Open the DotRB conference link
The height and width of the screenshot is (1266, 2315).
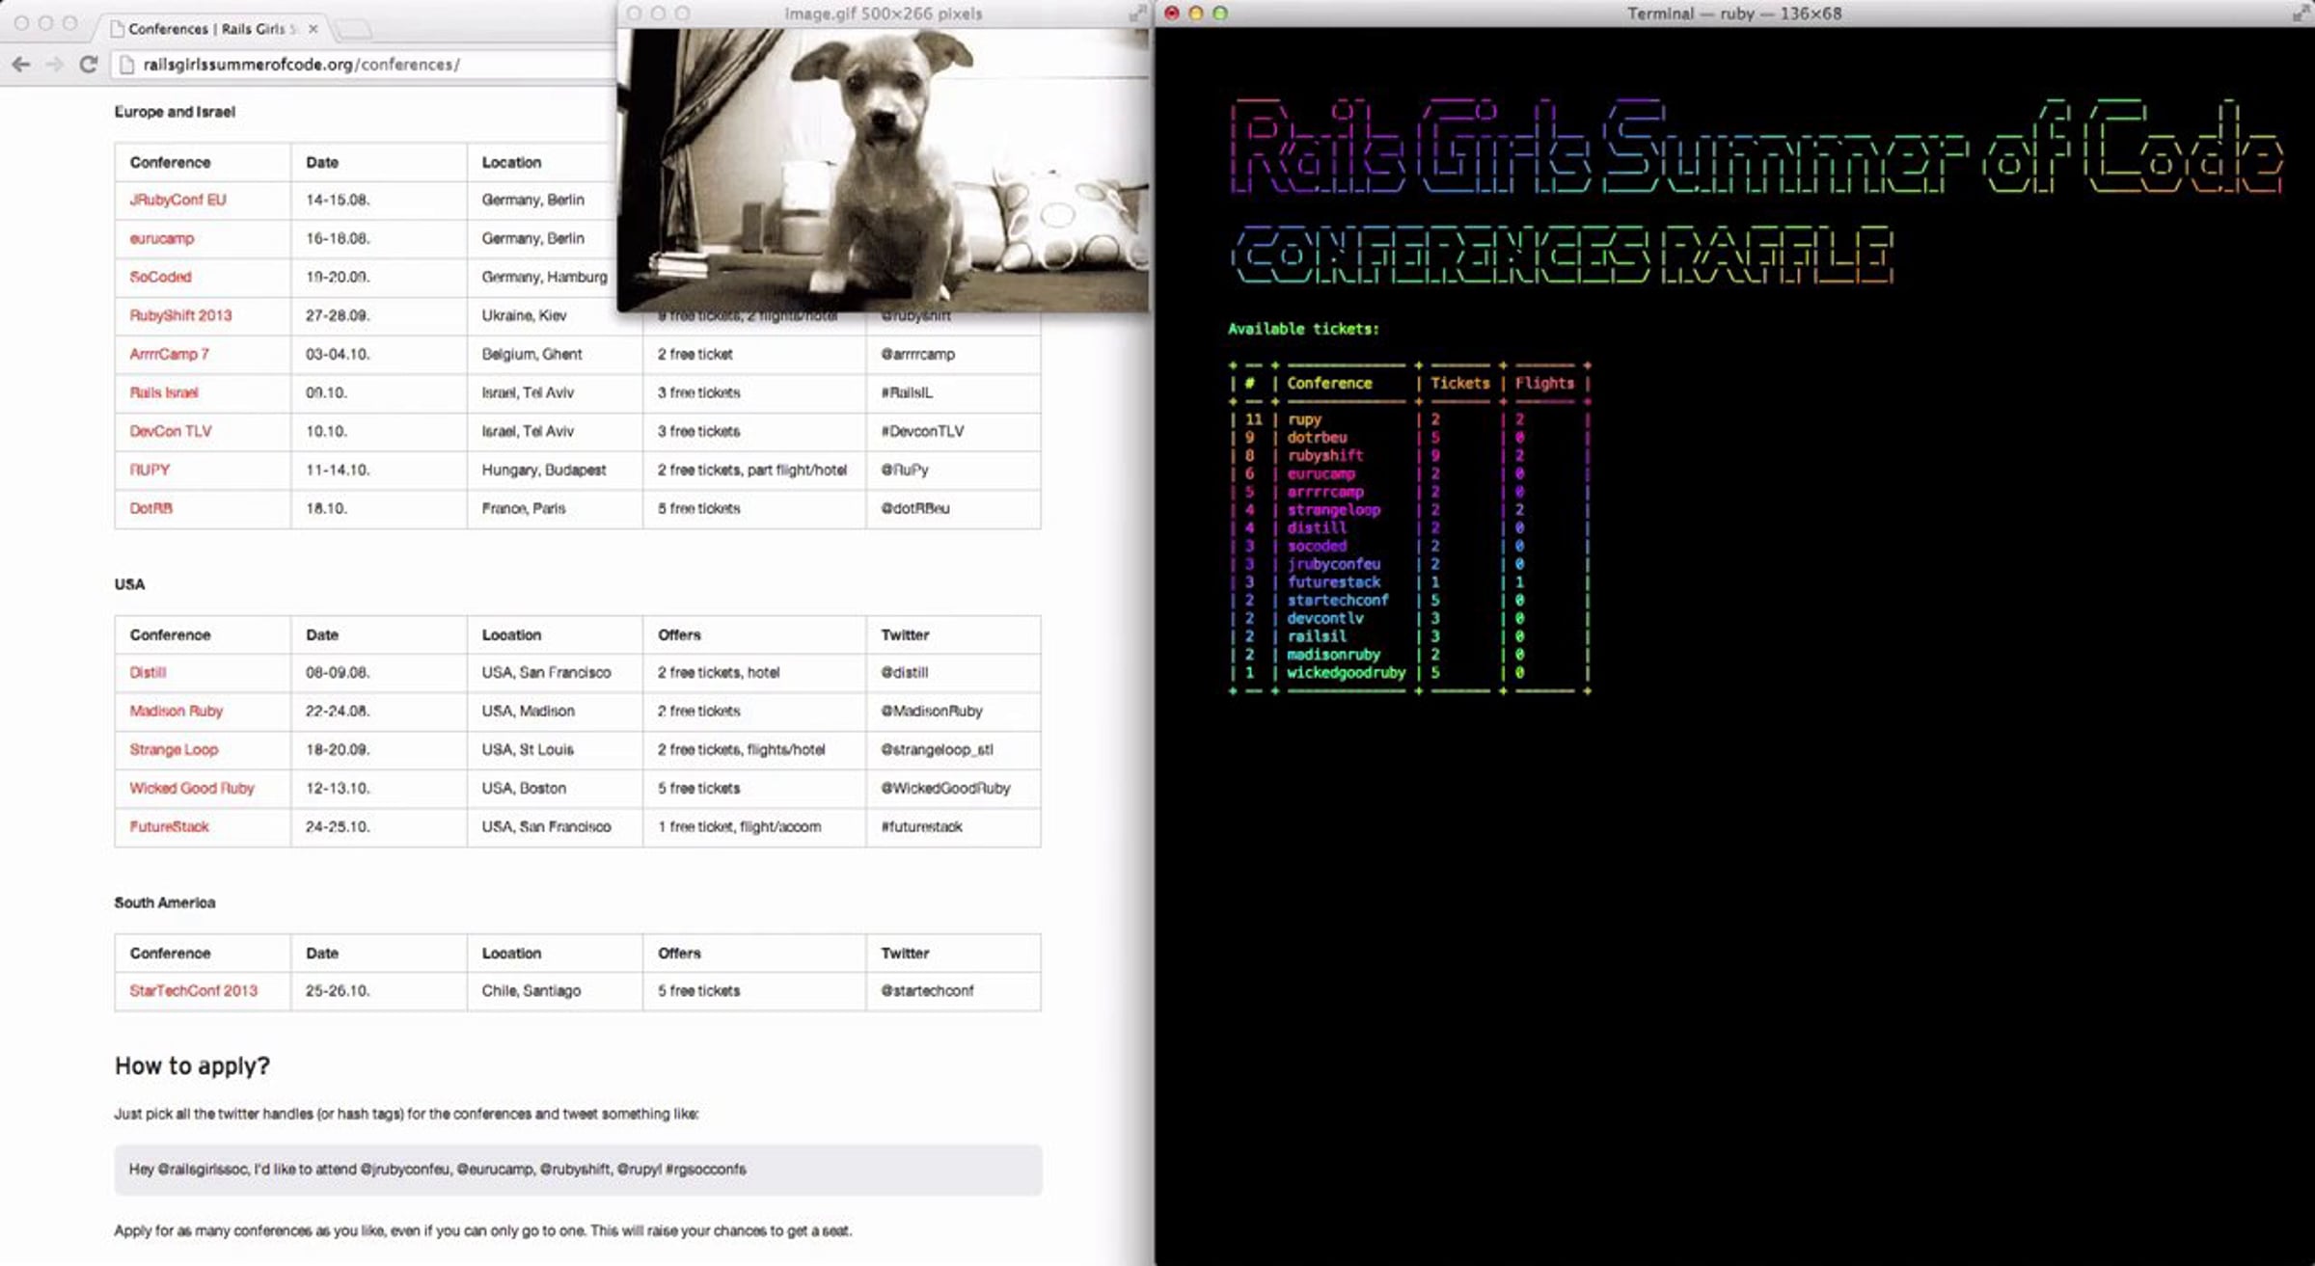pyautogui.click(x=150, y=508)
